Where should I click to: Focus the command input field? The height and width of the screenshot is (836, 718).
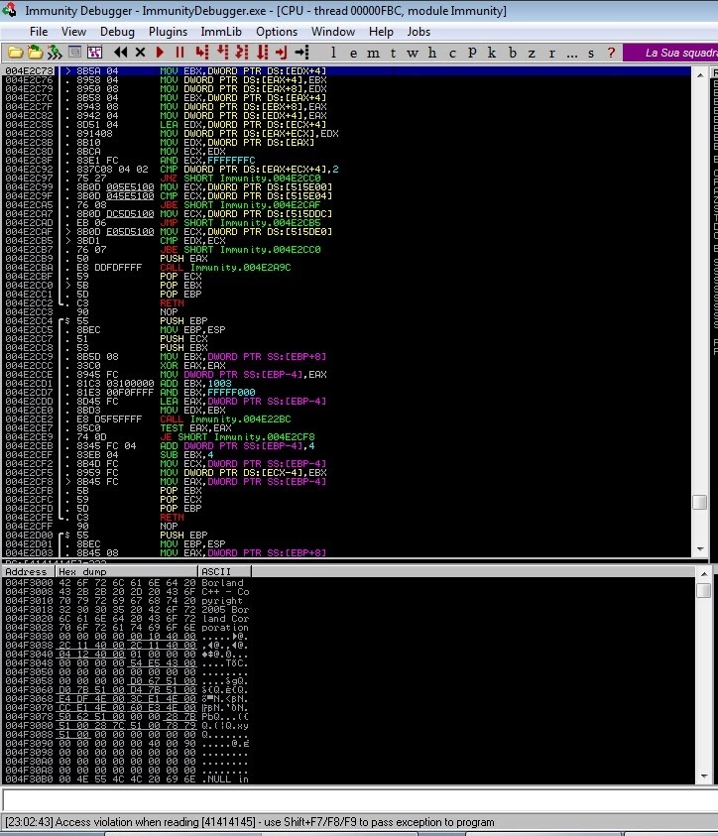tap(360, 799)
